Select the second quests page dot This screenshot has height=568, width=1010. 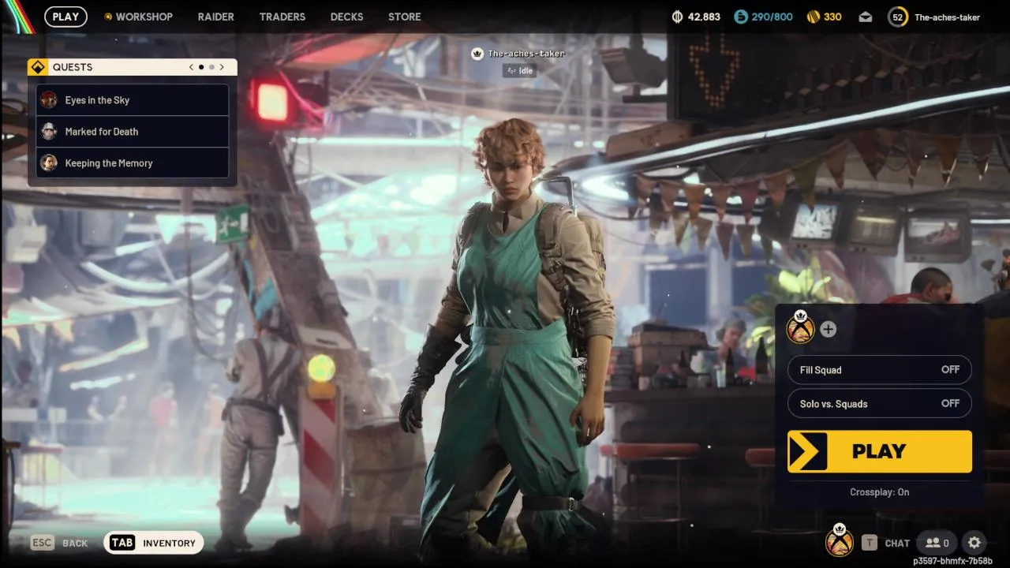(x=211, y=67)
